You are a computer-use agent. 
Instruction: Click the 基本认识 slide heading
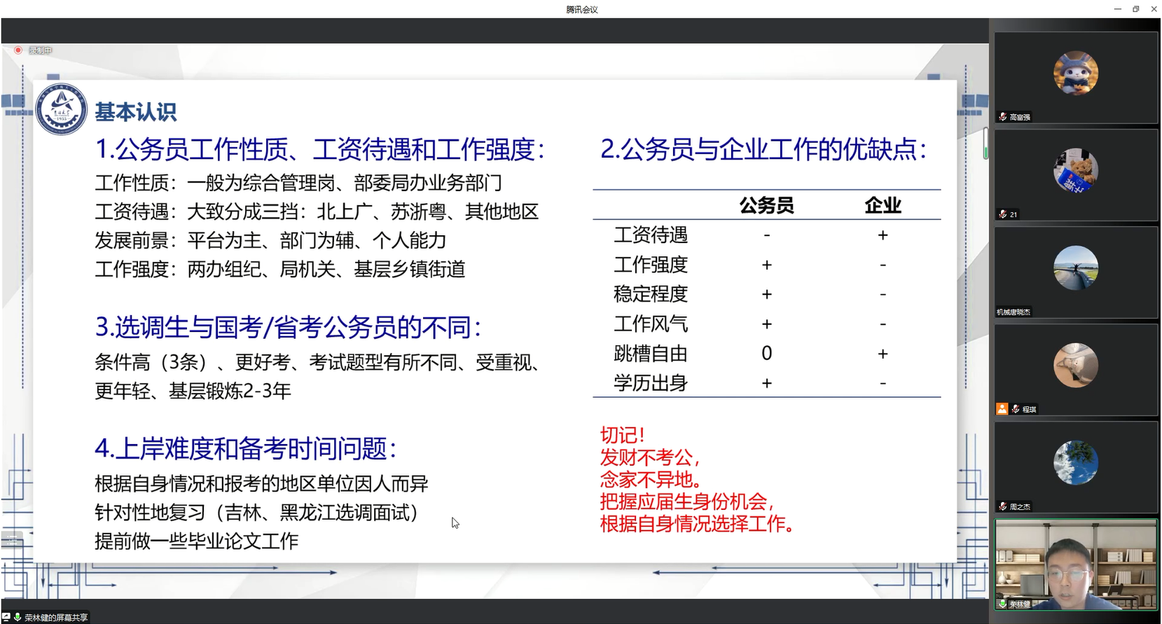click(x=136, y=112)
